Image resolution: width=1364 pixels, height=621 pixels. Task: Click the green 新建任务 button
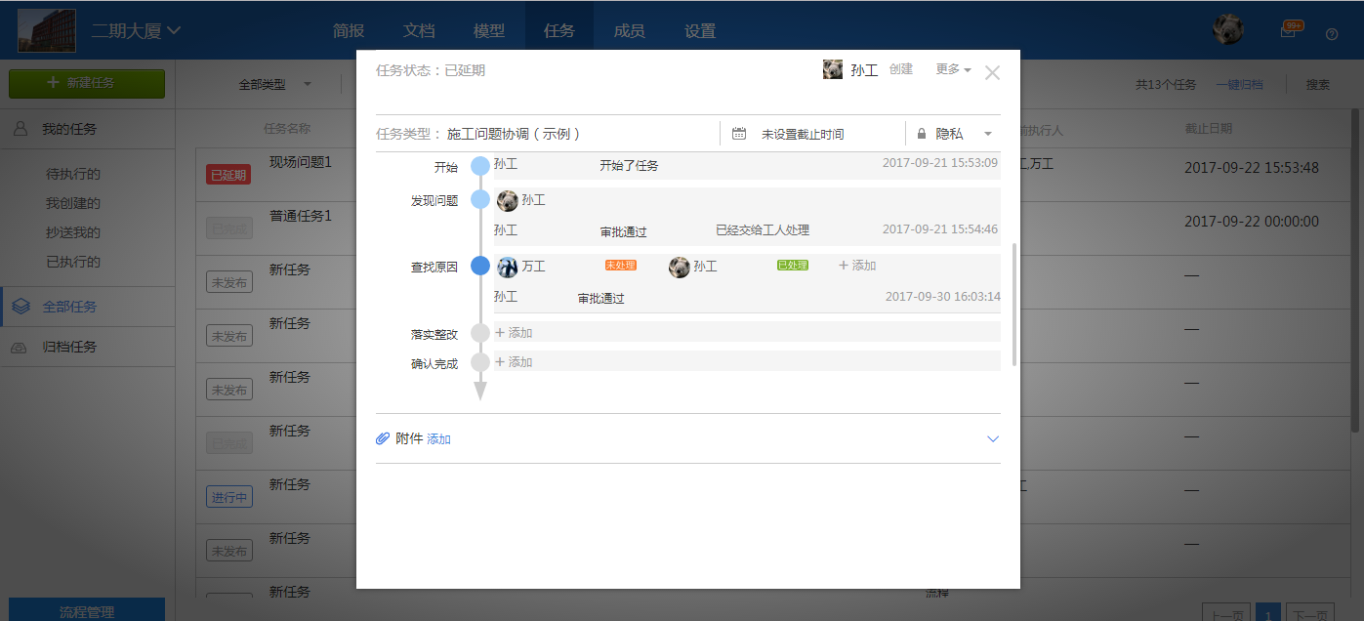click(87, 84)
